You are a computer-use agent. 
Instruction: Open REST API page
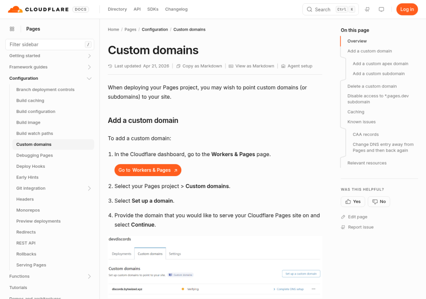click(x=26, y=243)
